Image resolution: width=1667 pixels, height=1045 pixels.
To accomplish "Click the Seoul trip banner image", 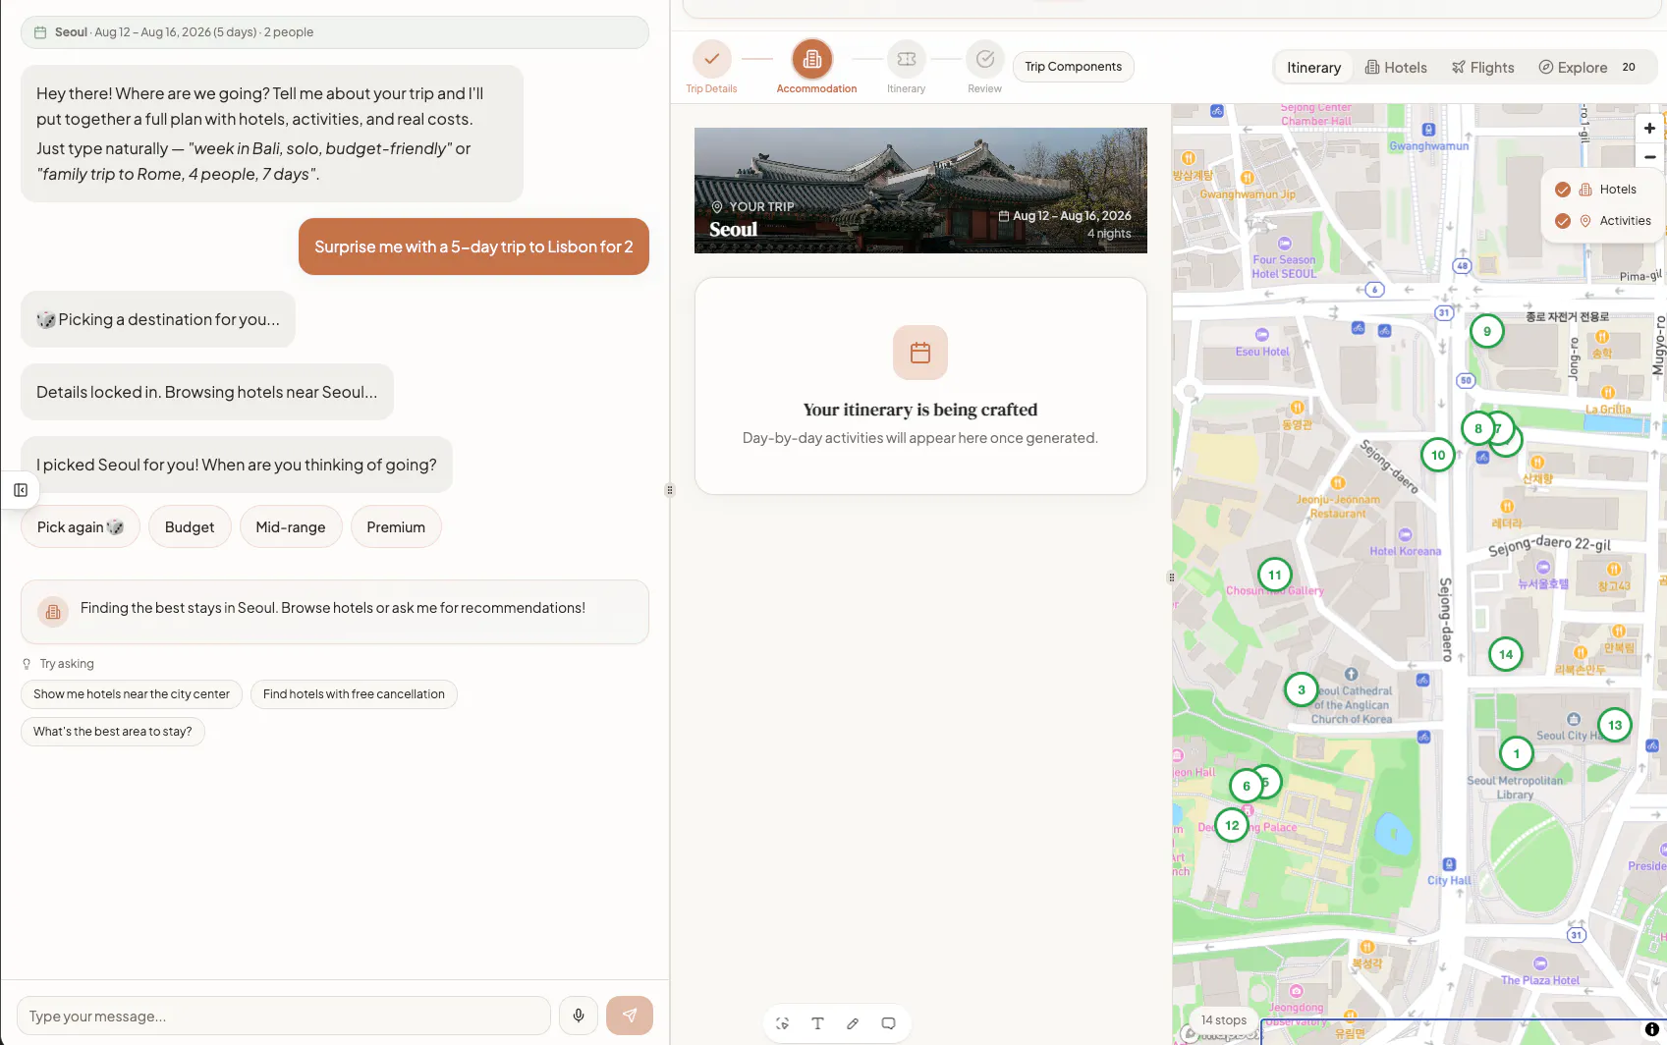I will point(920,191).
